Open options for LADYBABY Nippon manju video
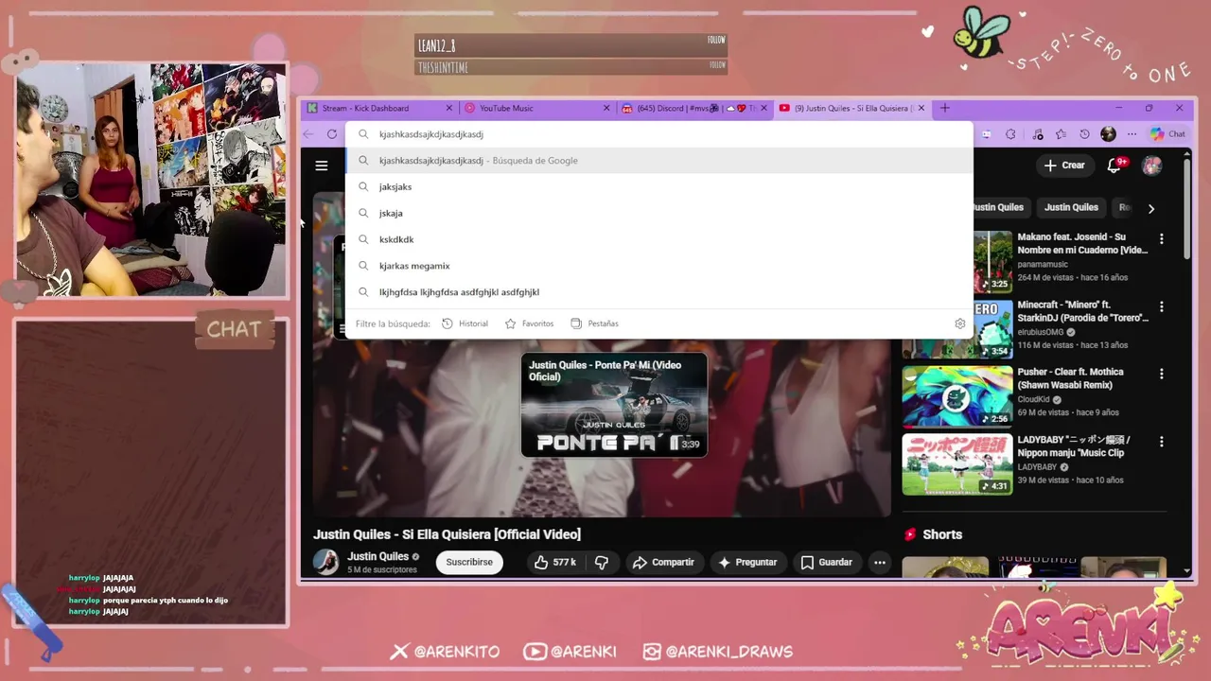The height and width of the screenshot is (681, 1211). click(x=1162, y=442)
